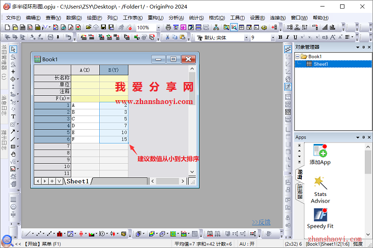Click the Add New Columns icon
This screenshot has width=373, height=248.
274,27
